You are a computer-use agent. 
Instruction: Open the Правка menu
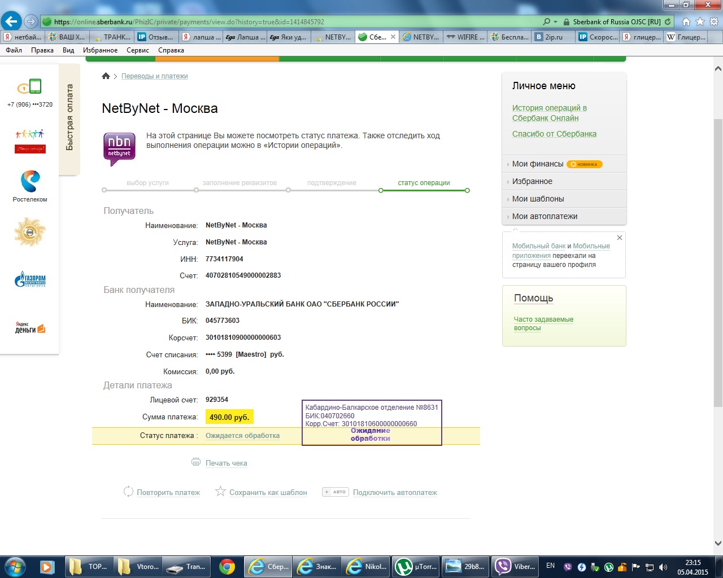[x=42, y=50]
